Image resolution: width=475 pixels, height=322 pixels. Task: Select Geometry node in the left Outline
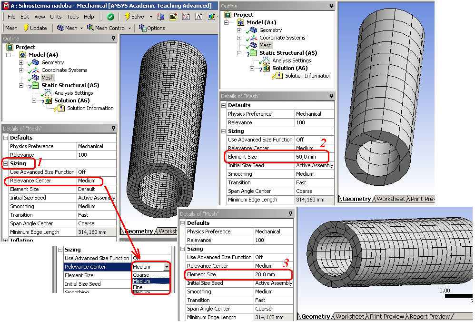(x=53, y=62)
